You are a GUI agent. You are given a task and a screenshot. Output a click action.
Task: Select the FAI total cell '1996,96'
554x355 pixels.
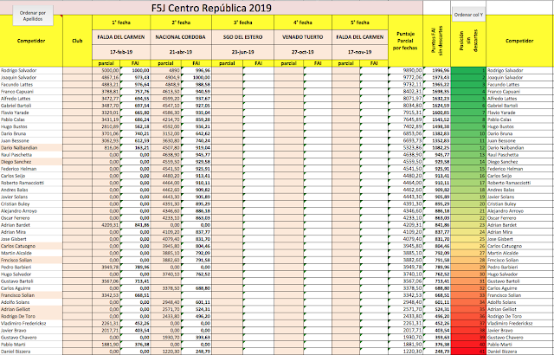point(436,70)
